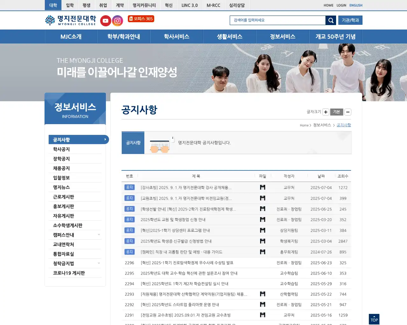Viewport: 407px width, 325px height.
Task: Open the 생활서비스 main menu
Action: point(230,36)
